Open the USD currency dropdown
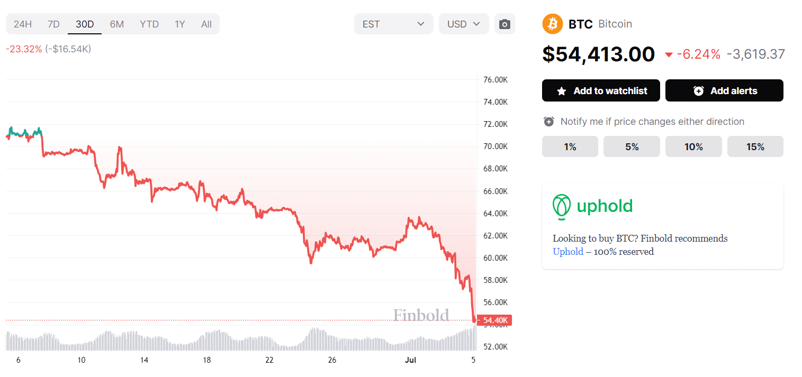Viewport: 802px width, 377px height. point(463,24)
